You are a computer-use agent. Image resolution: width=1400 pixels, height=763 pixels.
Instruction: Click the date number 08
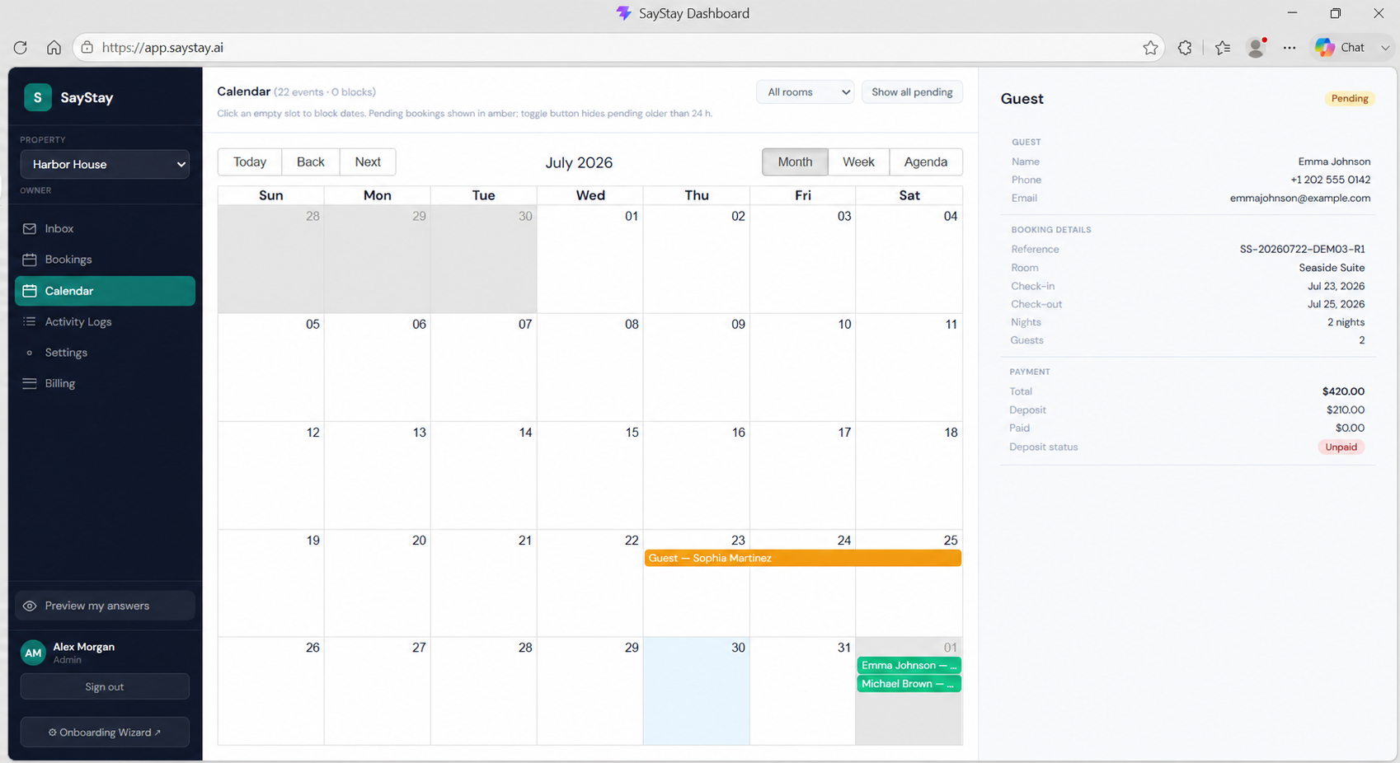(x=632, y=325)
